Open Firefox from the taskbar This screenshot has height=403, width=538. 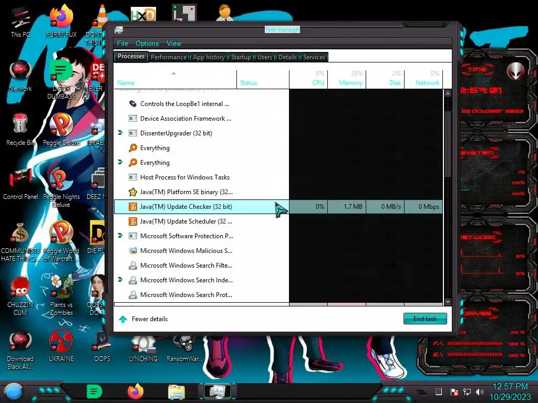coord(136,391)
